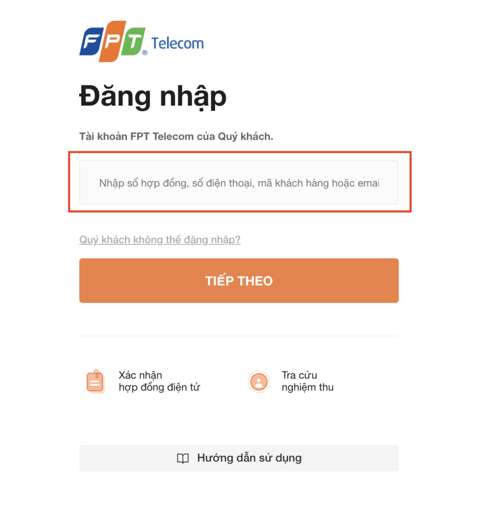The width and height of the screenshot is (502, 515).
Task: Click the red highlight border around input
Action: pos(240,152)
